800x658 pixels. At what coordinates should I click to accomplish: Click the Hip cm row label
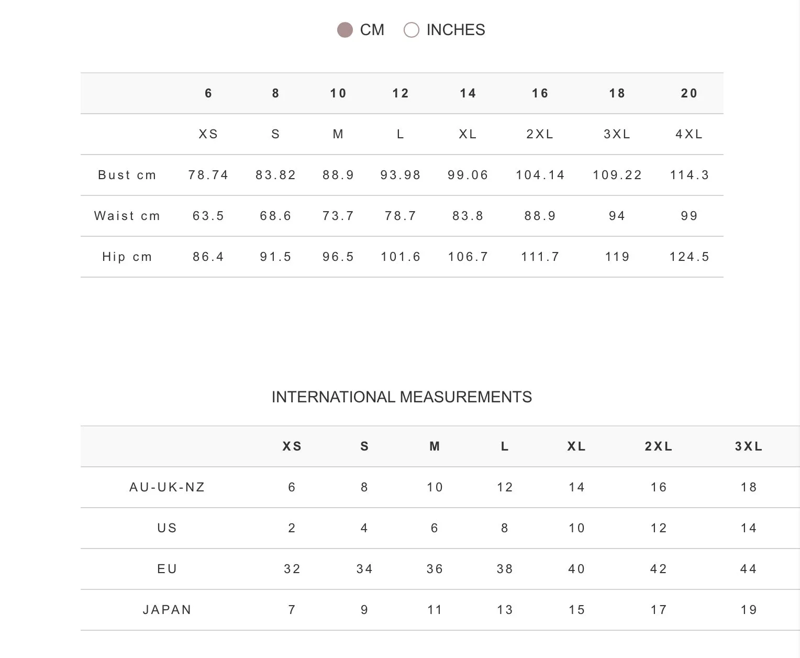(127, 257)
